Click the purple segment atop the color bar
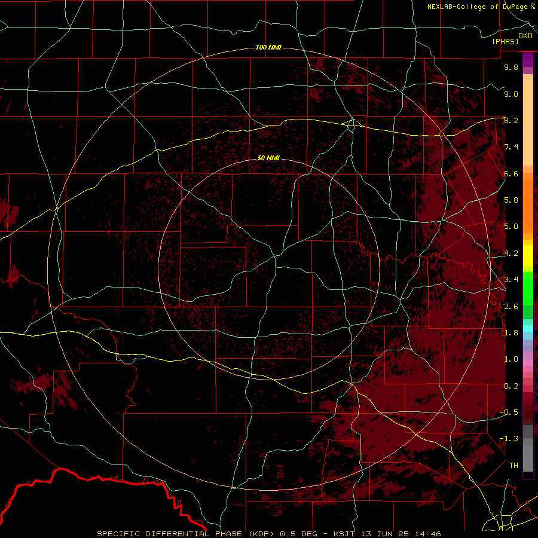 pyautogui.click(x=528, y=60)
